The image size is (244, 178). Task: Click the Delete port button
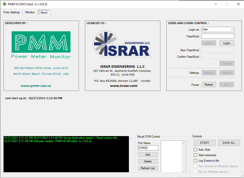click(148, 161)
